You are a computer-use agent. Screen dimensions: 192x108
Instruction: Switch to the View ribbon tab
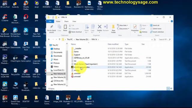click(x=74, y=21)
